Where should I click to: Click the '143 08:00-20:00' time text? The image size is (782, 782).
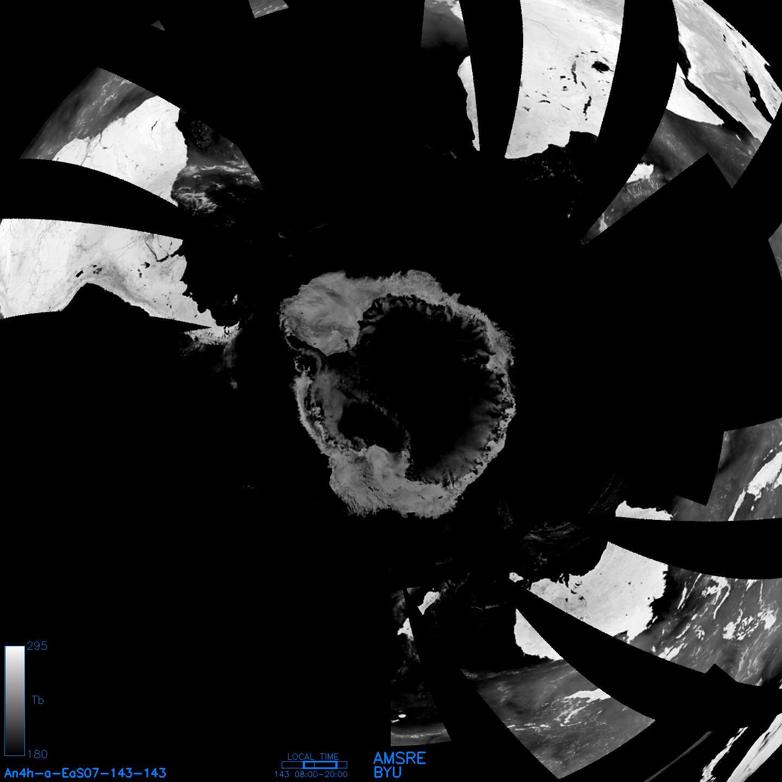311,774
